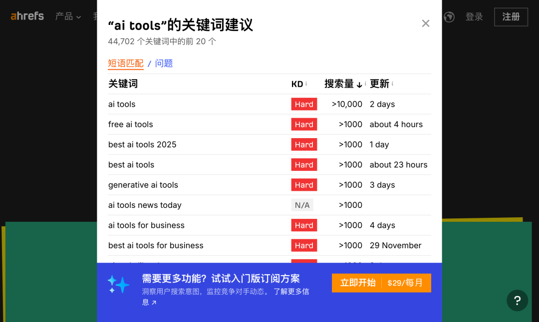Image resolution: width=539 pixels, height=322 pixels.
Task: Switch to the 问题 tab
Action: click(x=164, y=63)
